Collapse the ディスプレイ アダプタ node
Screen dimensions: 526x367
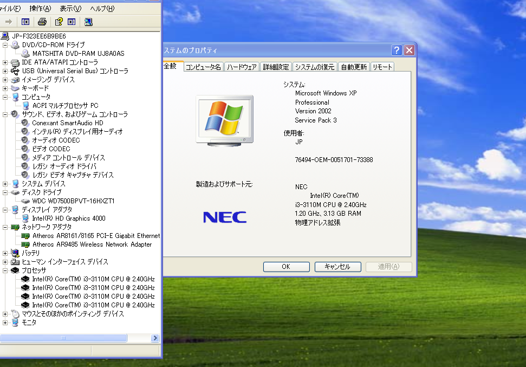click(5, 210)
